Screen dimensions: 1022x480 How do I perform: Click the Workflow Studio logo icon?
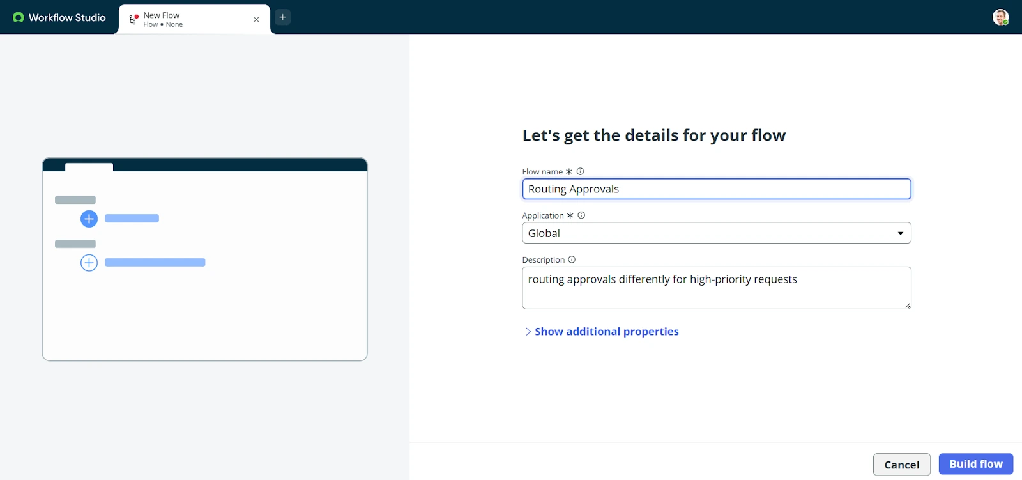click(x=19, y=17)
